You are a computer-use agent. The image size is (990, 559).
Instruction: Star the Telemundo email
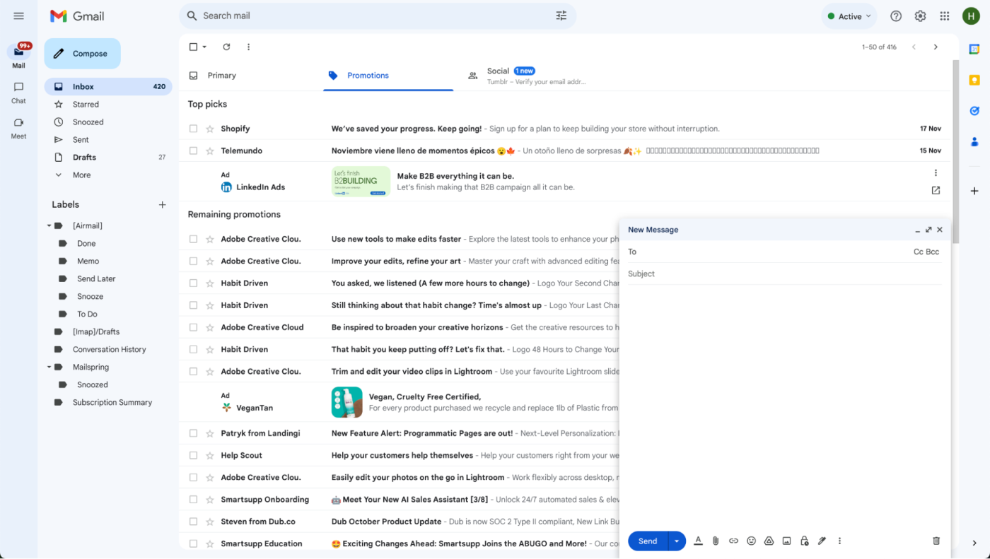click(209, 151)
